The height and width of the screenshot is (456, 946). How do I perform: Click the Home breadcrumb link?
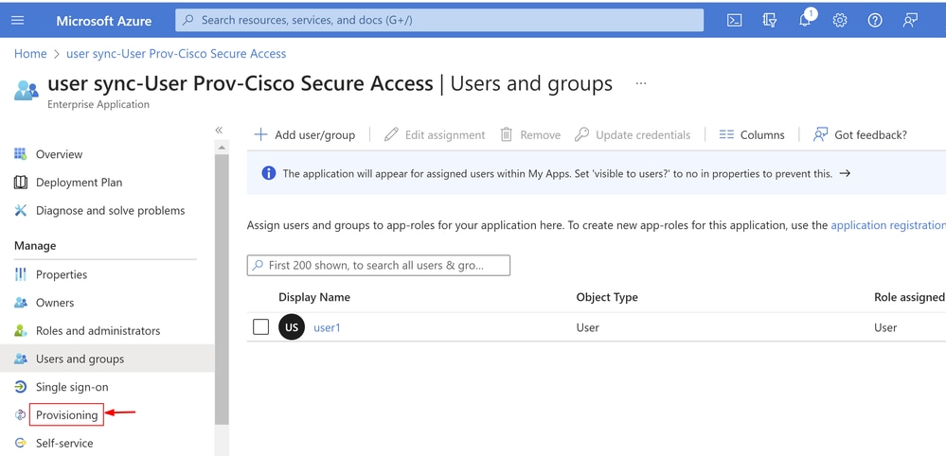click(x=30, y=54)
